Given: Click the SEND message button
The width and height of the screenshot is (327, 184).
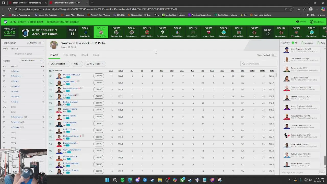Looking at the screenshot, I should tap(321, 172).
